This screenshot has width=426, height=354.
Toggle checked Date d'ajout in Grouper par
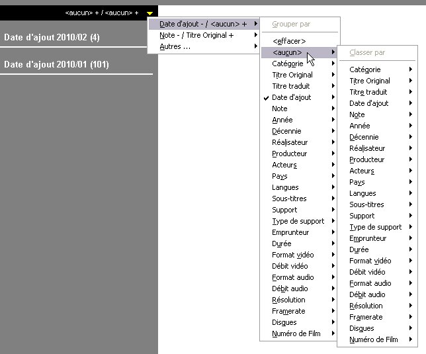(298, 97)
